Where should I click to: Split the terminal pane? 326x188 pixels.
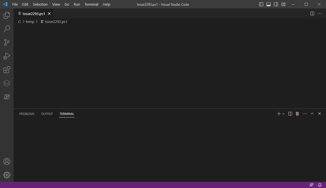[x=290, y=114]
